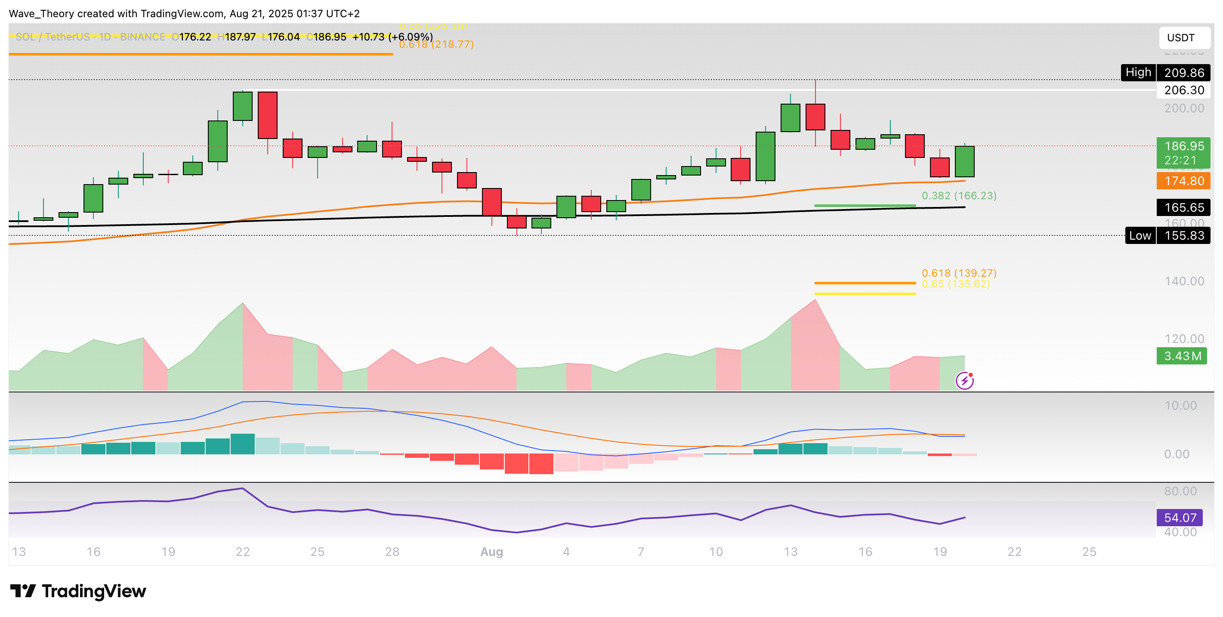Select the 0.618 (139.27) Fibonacci label
Screen dimensions: 1223x617
tap(958, 273)
